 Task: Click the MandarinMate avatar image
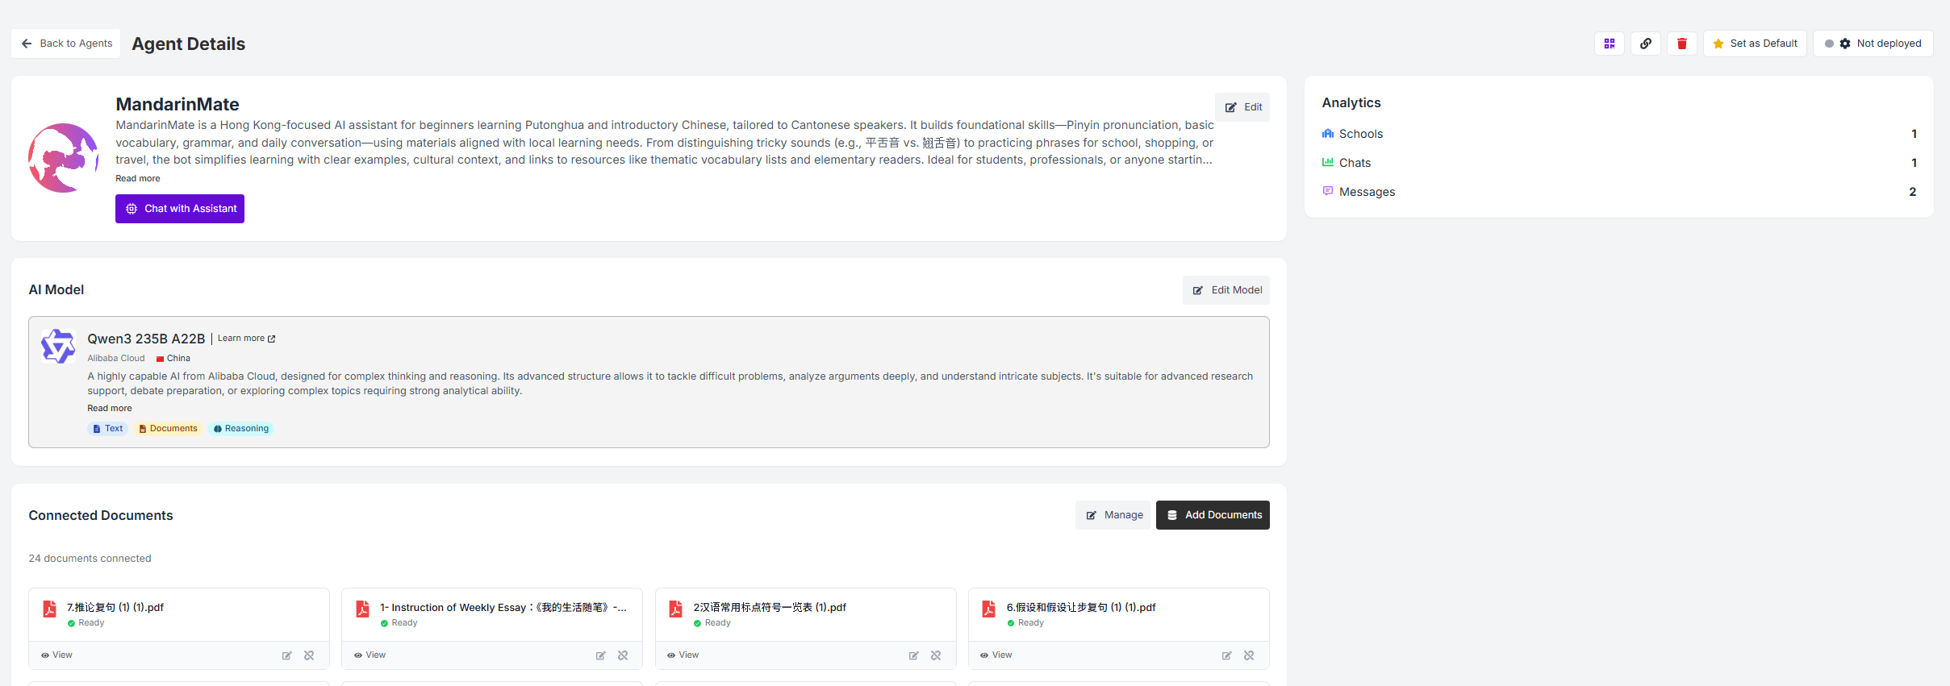63,158
